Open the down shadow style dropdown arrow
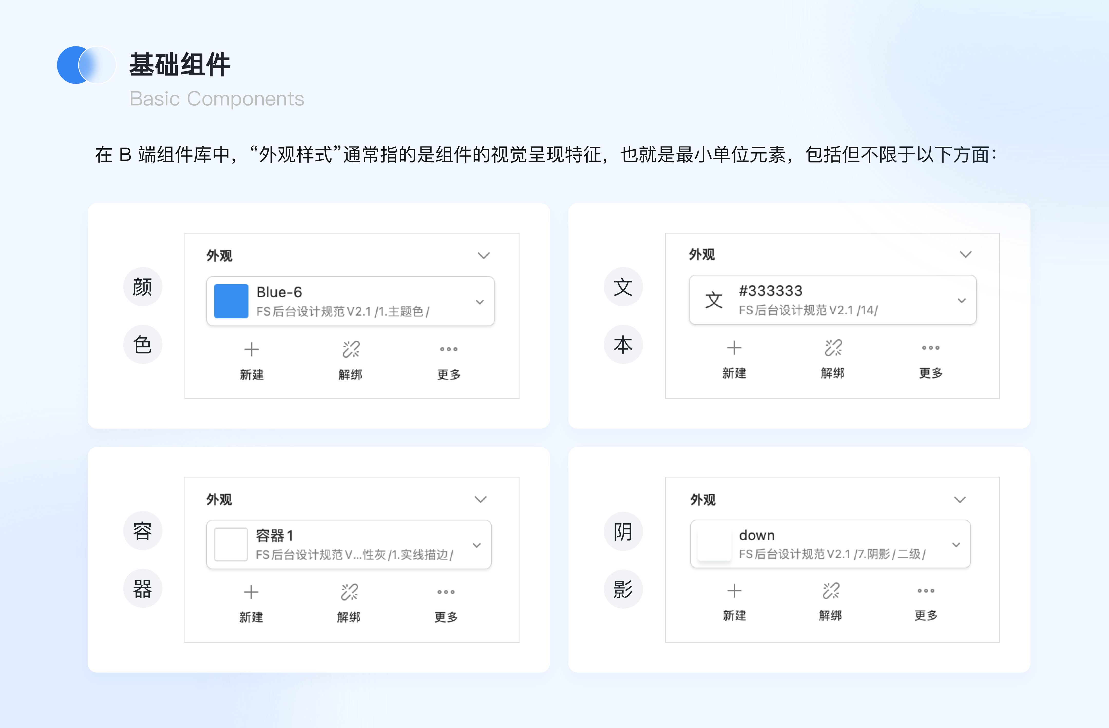Viewport: 1109px width, 728px height. [x=956, y=545]
